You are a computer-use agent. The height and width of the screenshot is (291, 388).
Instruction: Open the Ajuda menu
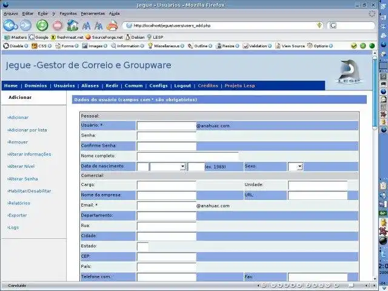115,13
